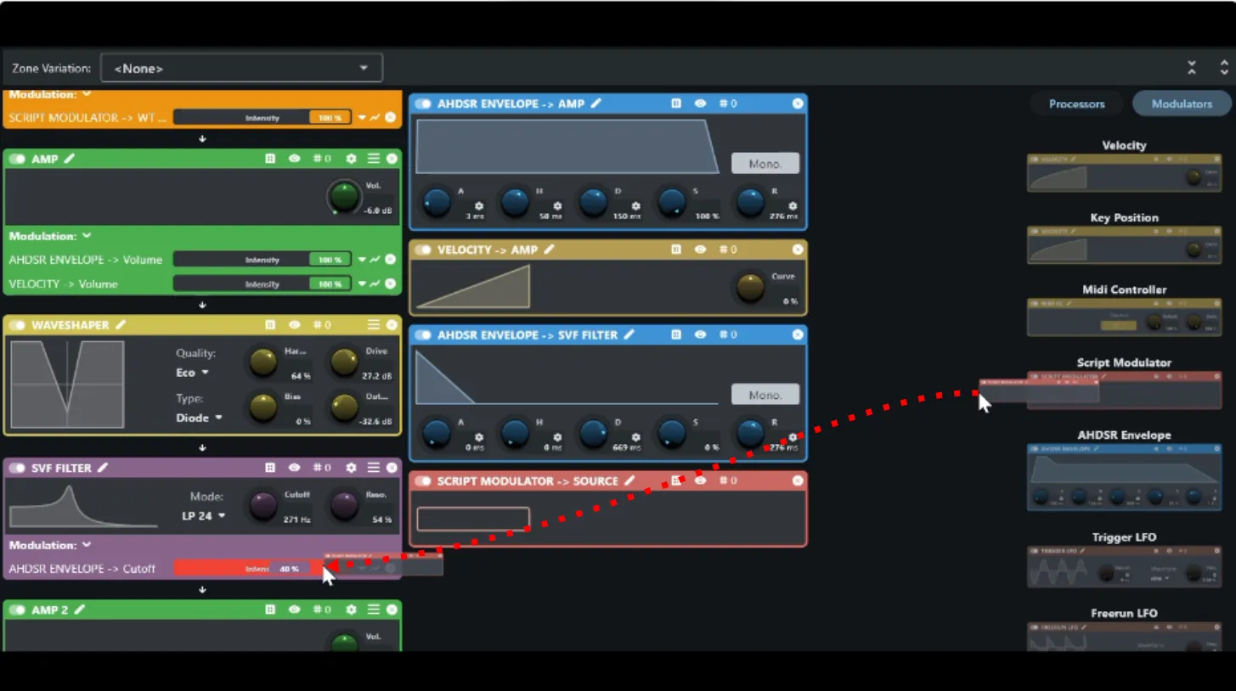Open the WAVESHAPER Quality Eco dropdown
The height and width of the screenshot is (691, 1236).
click(192, 372)
